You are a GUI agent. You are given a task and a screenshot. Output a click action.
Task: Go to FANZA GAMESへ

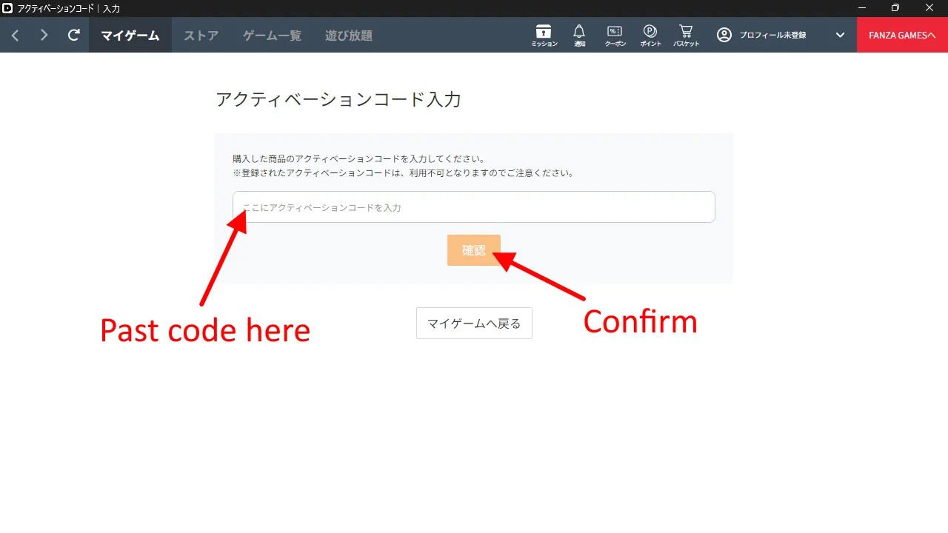coord(902,35)
